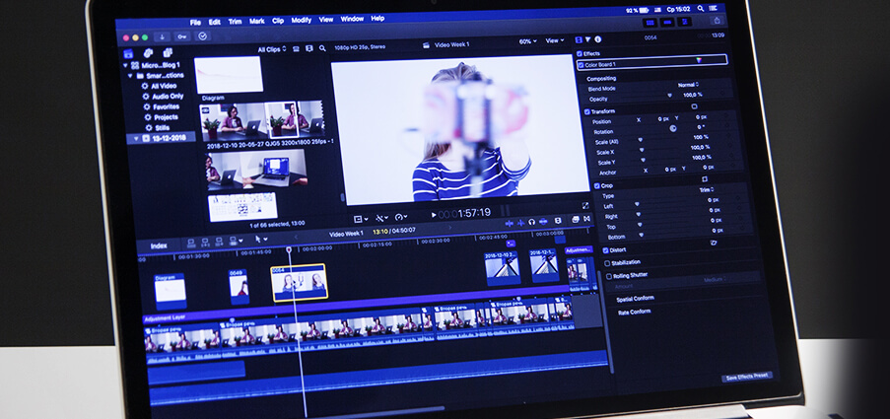
Task: Open the Trim menu
Action: click(235, 22)
